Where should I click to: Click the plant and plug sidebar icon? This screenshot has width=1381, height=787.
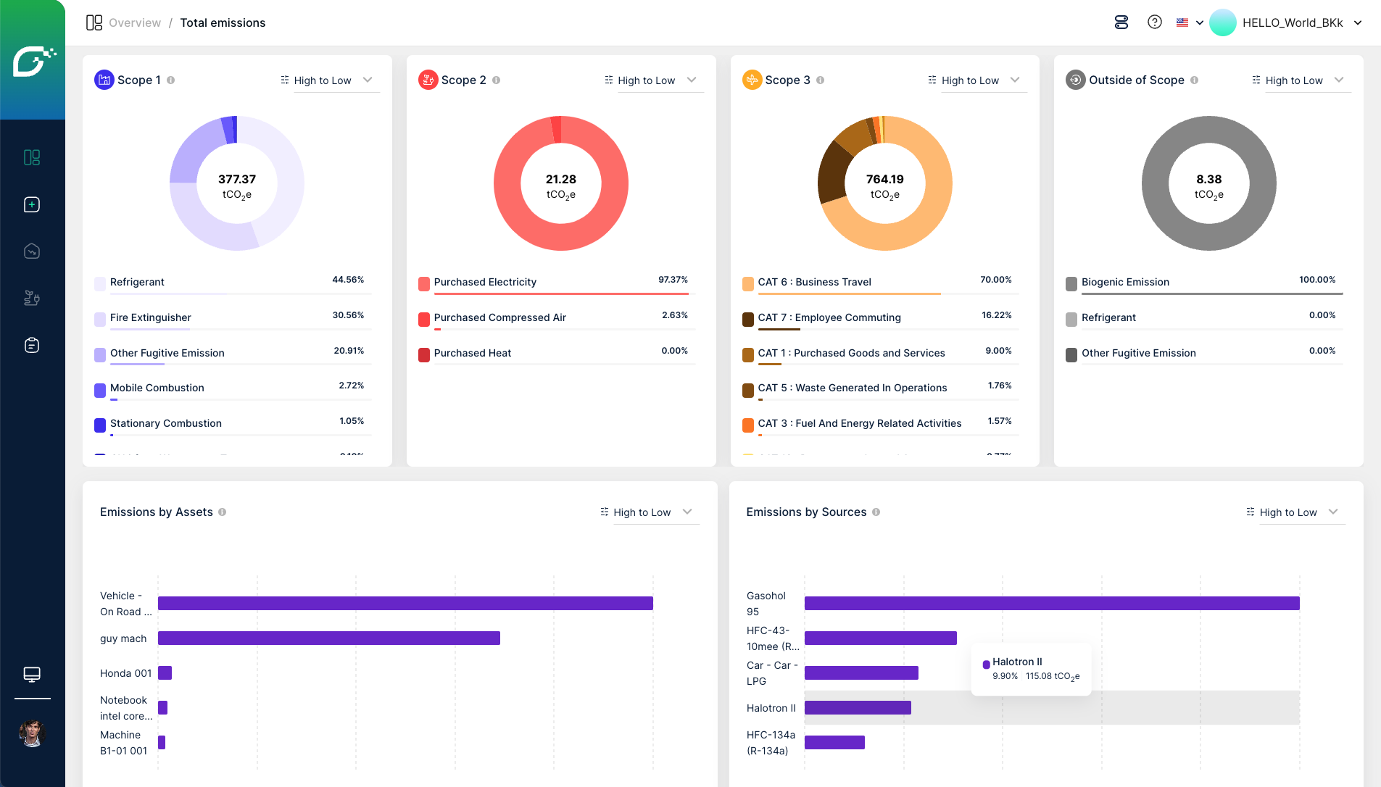tap(32, 298)
